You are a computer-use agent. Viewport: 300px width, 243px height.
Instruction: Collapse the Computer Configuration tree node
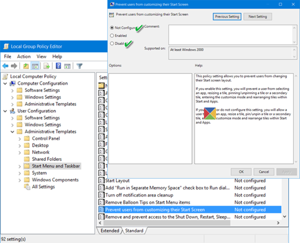pyautogui.click(x=5, y=83)
